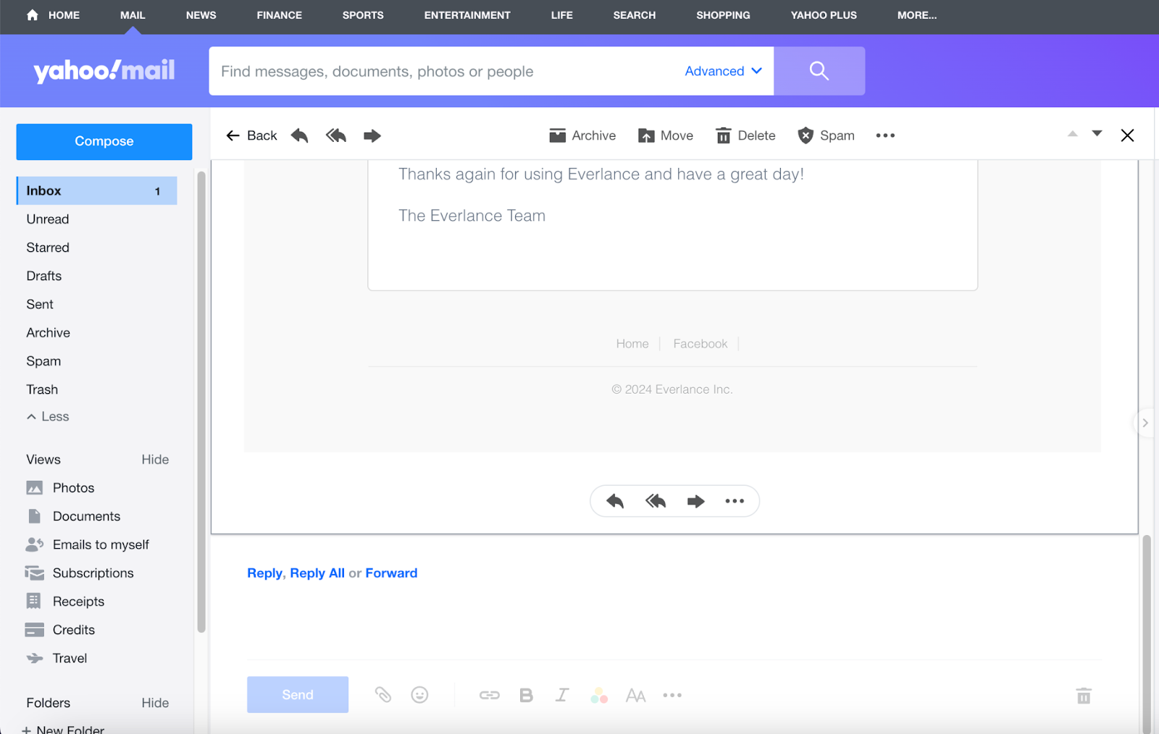Open the text color picker

(x=599, y=695)
